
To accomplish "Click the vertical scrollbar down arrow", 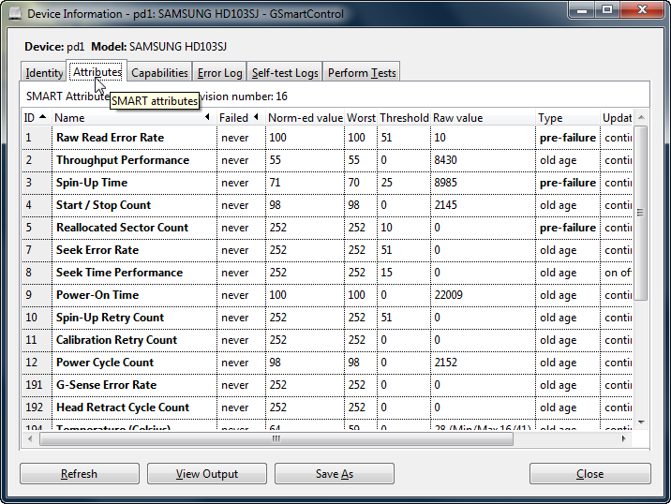I will (x=641, y=422).
